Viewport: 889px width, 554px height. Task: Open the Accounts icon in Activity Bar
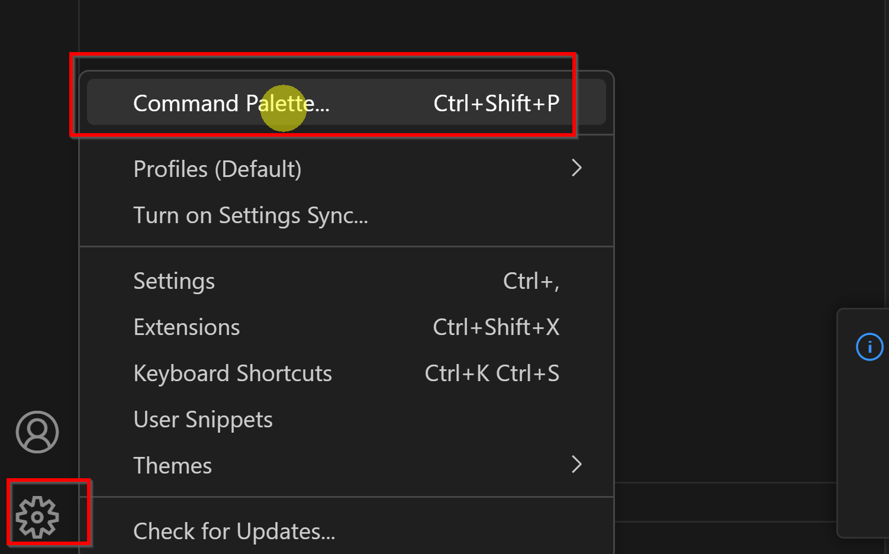tap(37, 432)
